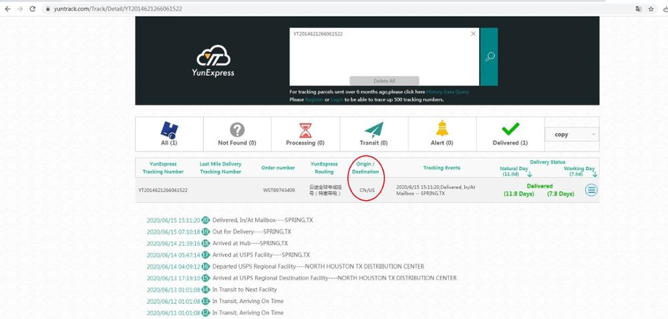Click the Last Mile Delivery Tracking Number header
The height and width of the screenshot is (319, 668).
click(220, 168)
